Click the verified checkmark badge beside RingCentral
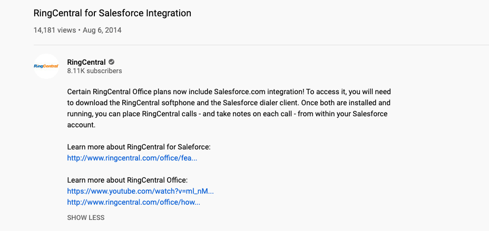This screenshot has height=231, width=489. [111, 62]
